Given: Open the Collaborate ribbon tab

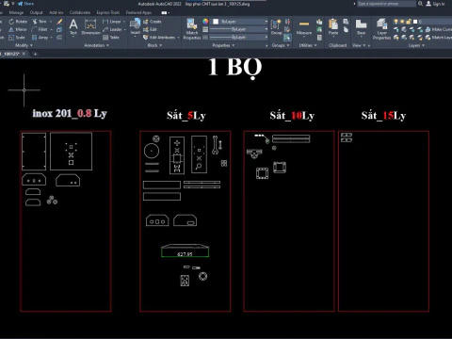Looking at the screenshot, I should 80,12.
